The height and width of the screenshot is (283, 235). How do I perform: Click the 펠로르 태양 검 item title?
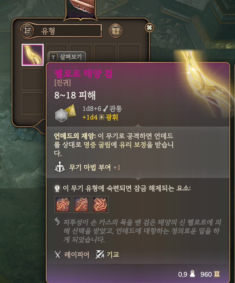83,74
